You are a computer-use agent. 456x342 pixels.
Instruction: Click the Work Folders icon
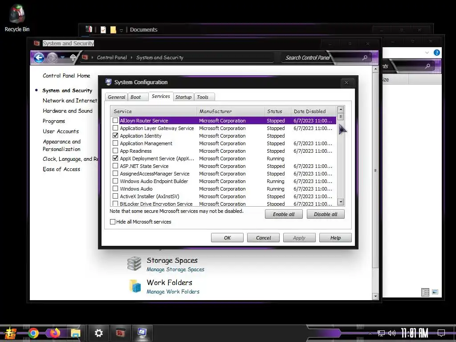(x=135, y=286)
